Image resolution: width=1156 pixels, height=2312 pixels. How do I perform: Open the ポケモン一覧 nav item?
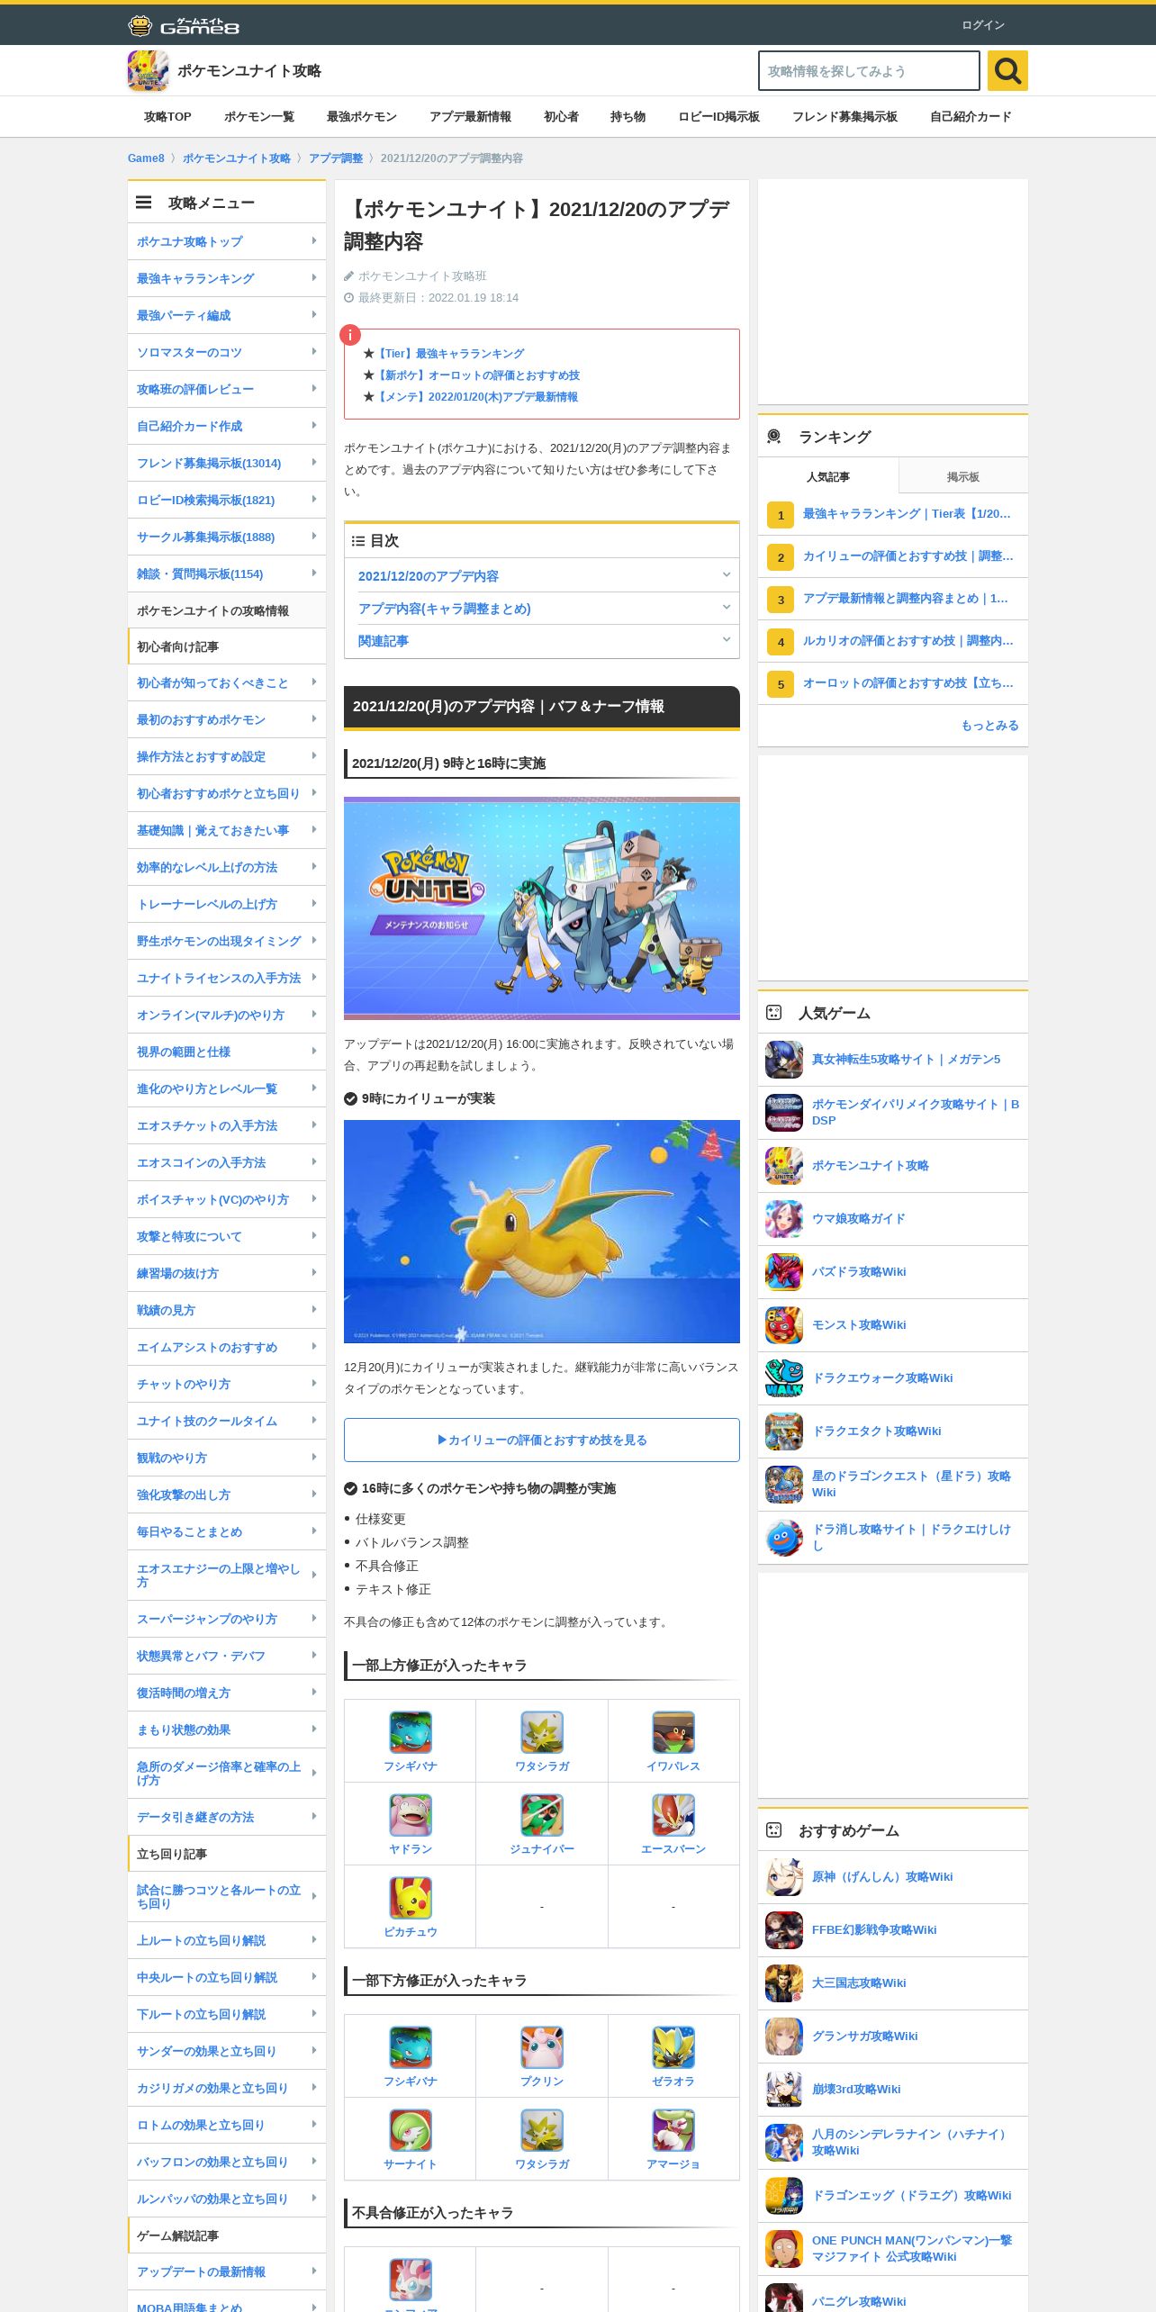(x=259, y=117)
